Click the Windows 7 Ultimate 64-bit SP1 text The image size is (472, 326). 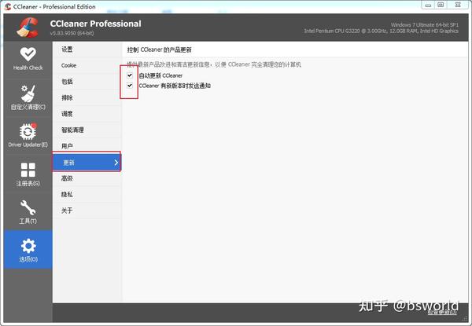425,25
